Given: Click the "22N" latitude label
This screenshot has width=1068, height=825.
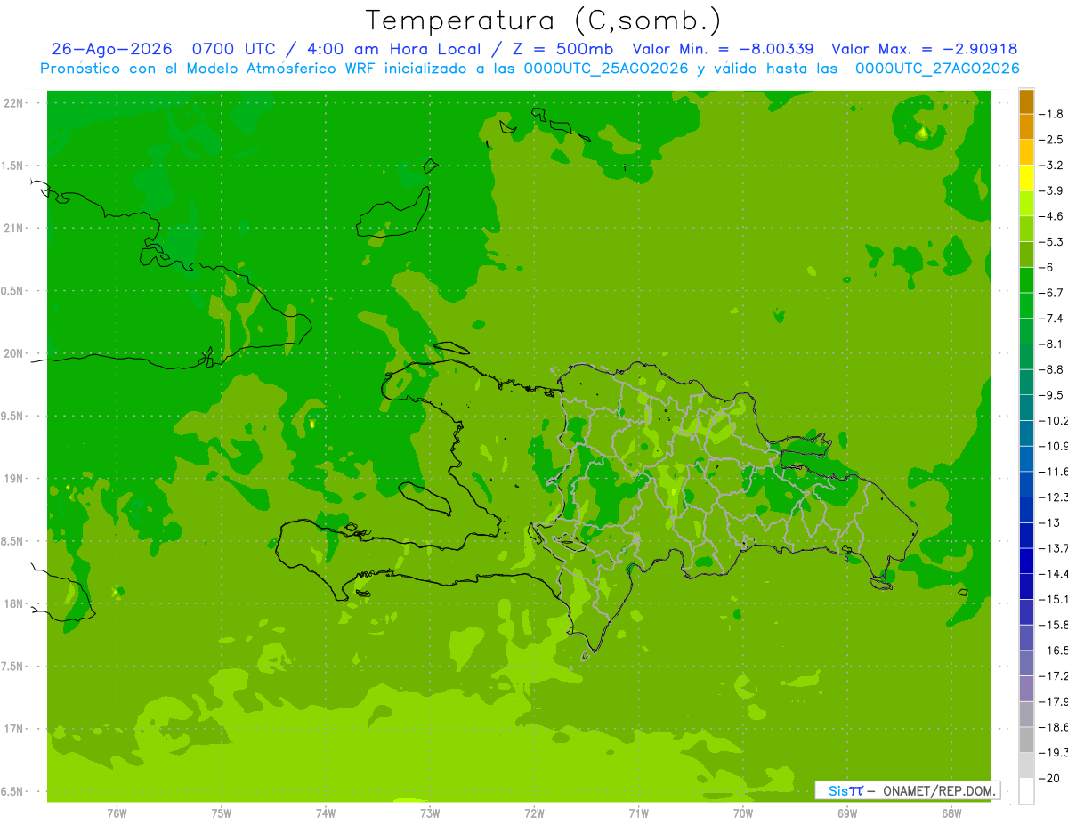Looking at the screenshot, I should [x=13, y=103].
